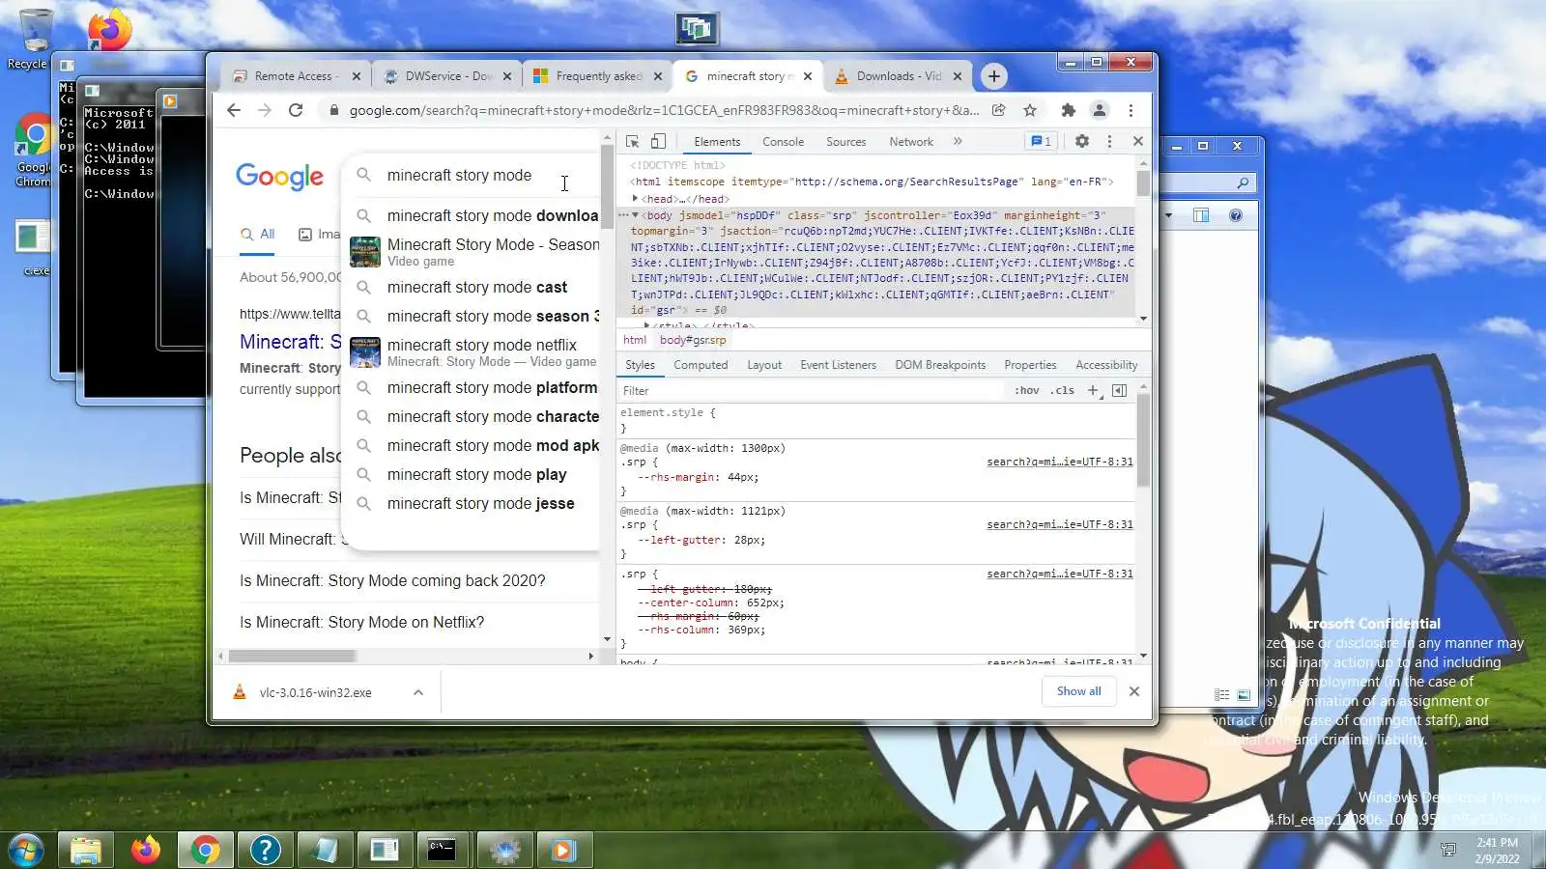Activate the DevTools inspect element picker
The height and width of the screenshot is (869, 1546).
(x=633, y=141)
